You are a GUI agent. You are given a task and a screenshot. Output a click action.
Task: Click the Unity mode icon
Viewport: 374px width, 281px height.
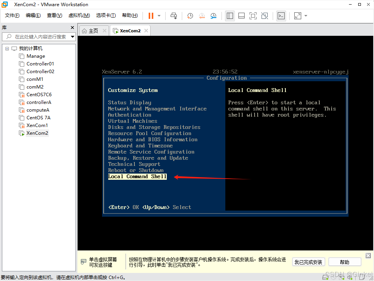[265, 16]
